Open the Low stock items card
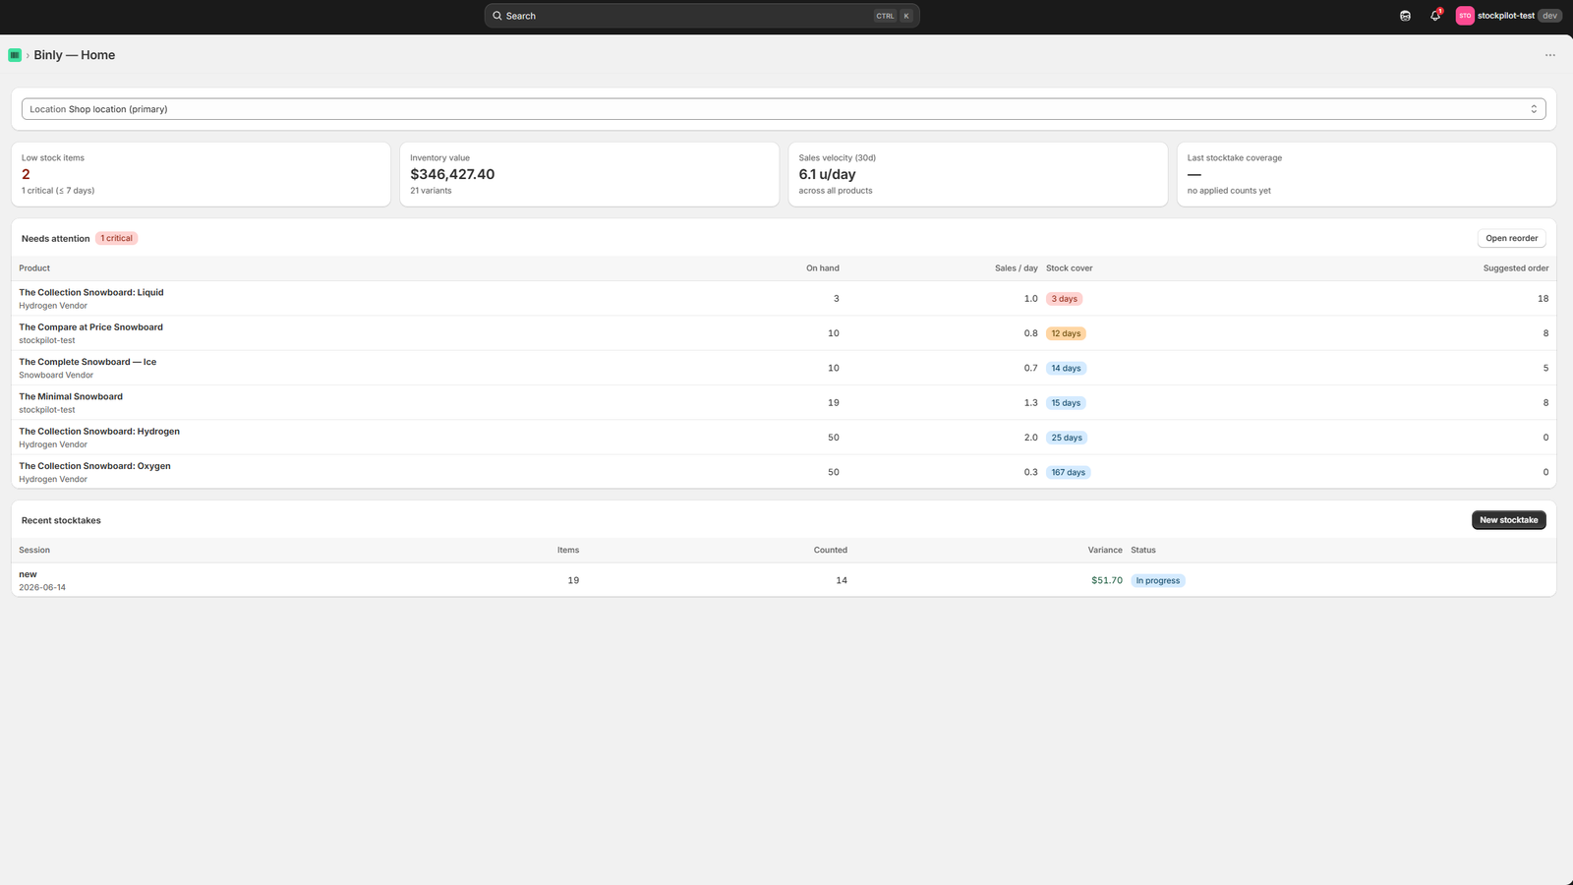 coord(201,174)
